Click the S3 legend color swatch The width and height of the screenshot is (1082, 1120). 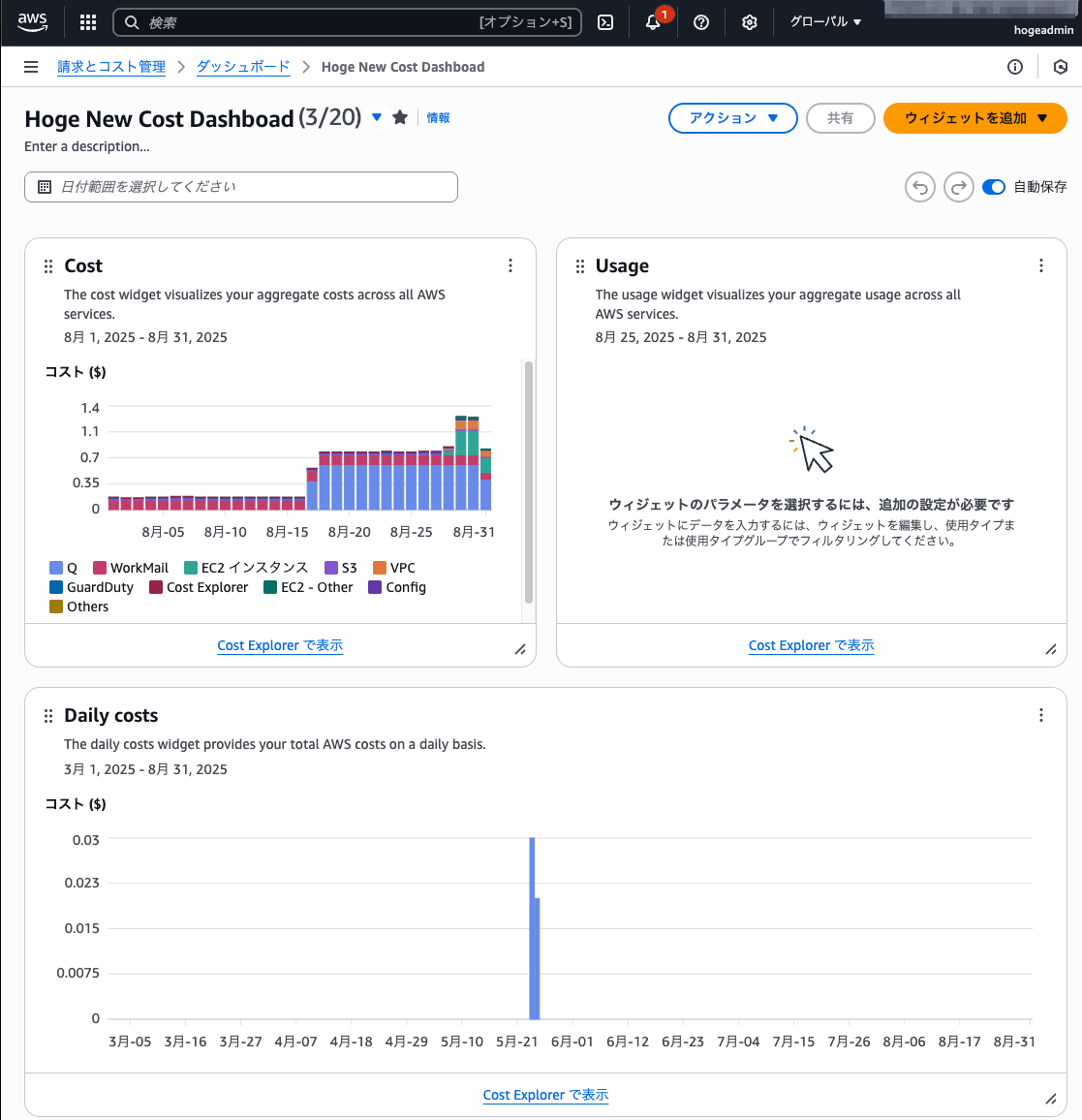tap(331, 568)
